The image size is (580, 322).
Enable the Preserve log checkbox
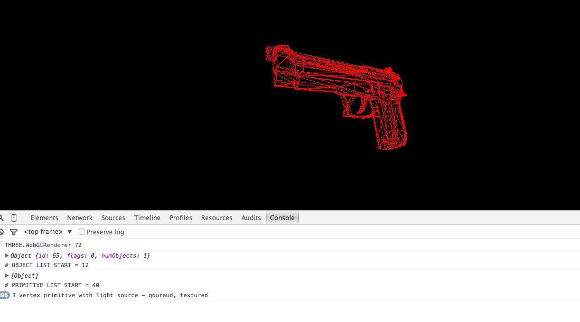[82, 232]
